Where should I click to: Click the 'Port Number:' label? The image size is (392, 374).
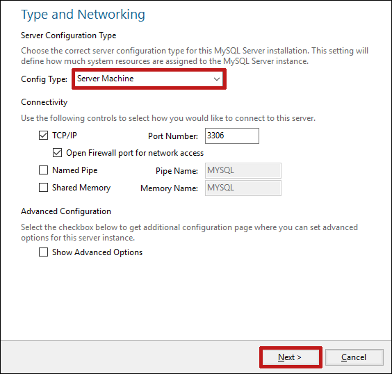(x=173, y=136)
